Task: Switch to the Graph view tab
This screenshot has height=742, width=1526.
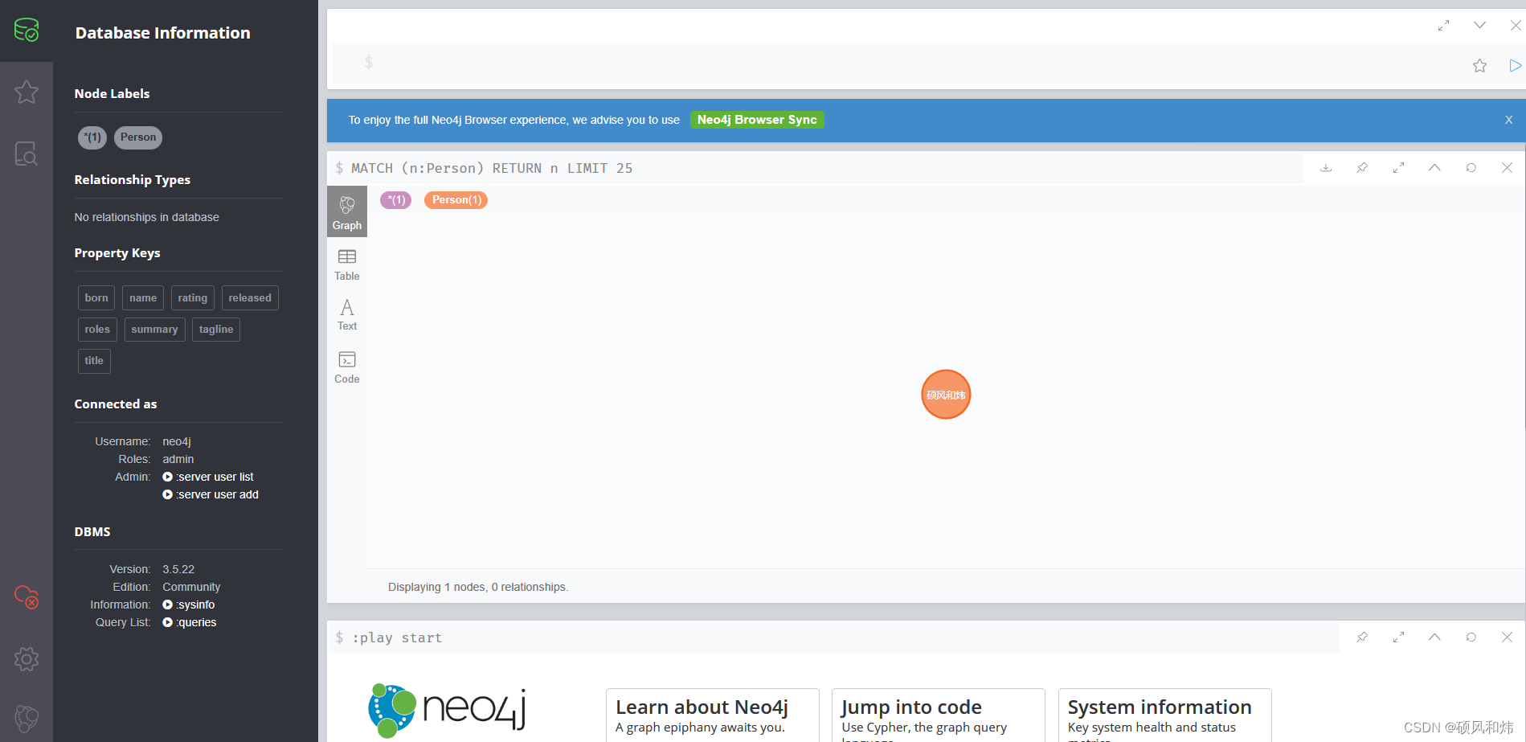Action: coord(347,212)
